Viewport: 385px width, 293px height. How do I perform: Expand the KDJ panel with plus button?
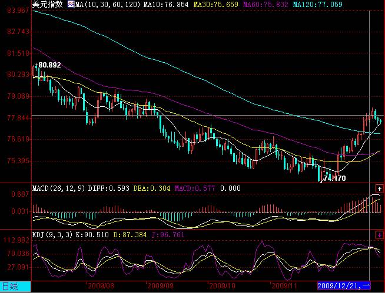tap(379, 235)
